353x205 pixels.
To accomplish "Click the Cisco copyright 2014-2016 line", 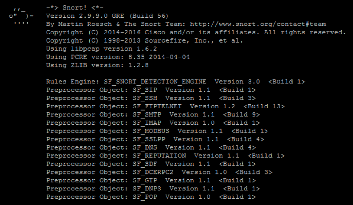I will tap(195, 32).
